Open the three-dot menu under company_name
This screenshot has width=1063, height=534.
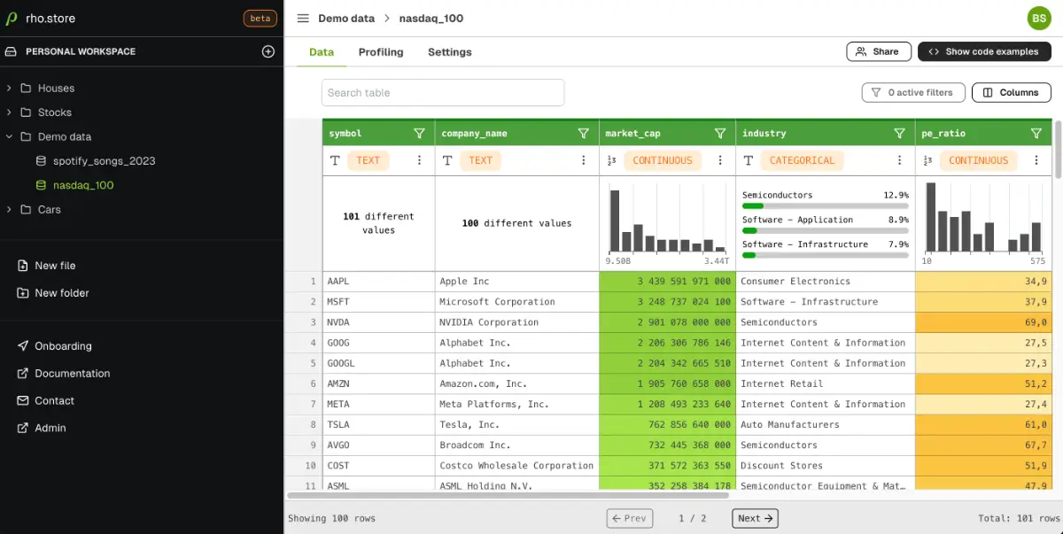click(584, 160)
